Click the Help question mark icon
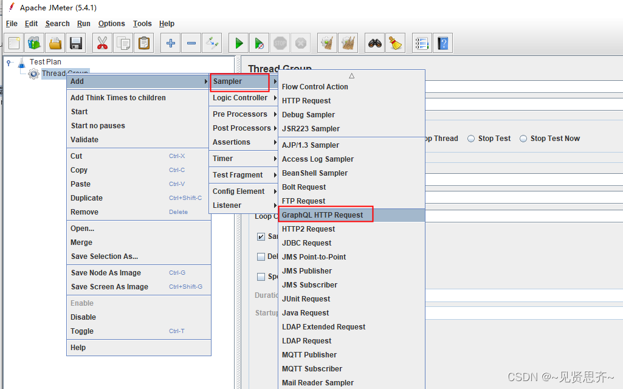 click(x=442, y=43)
